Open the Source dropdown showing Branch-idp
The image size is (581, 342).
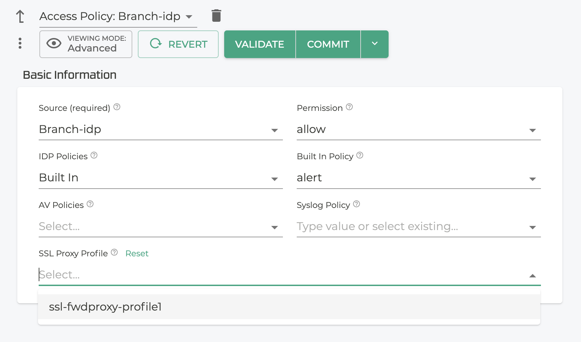(x=161, y=130)
